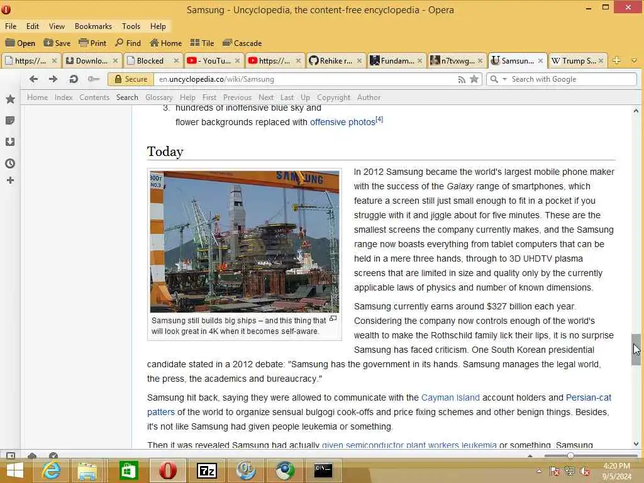Go forward with the forward arrow
This screenshot has height=483, width=644.
coord(53,79)
